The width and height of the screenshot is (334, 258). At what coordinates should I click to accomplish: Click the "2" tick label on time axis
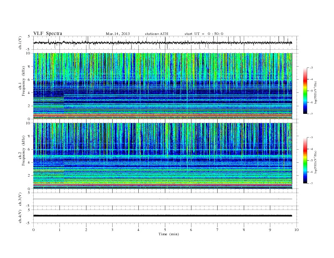(x=86, y=230)
